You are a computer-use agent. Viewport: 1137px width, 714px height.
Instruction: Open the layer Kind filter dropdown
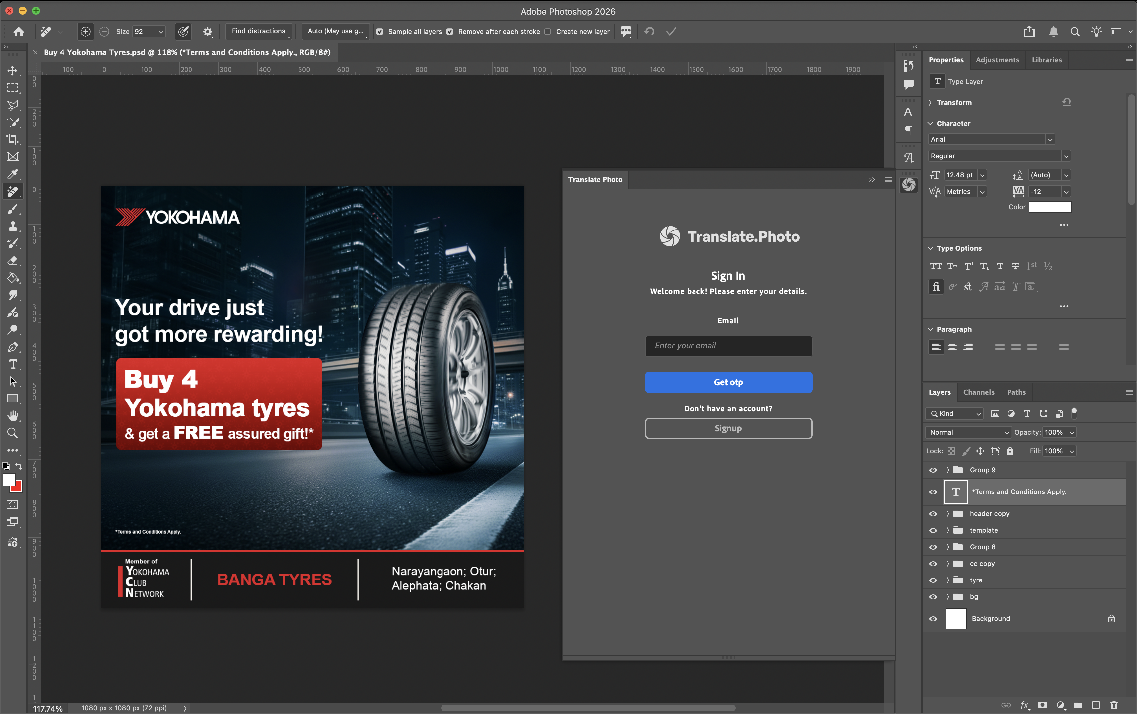pos(954,414)
